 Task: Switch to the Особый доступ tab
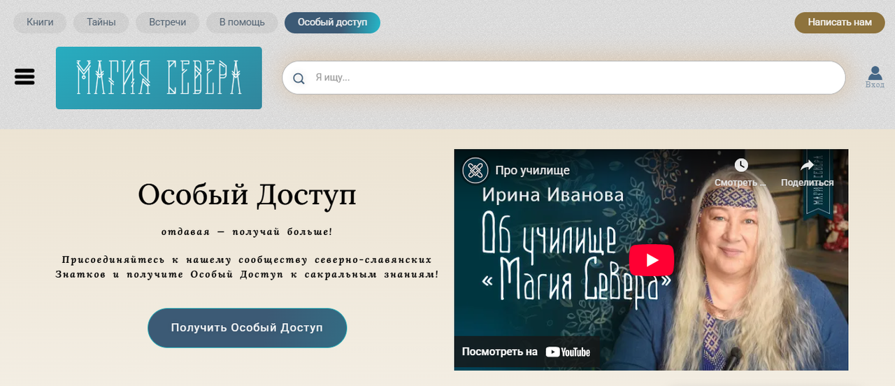[x=332, y=22]
